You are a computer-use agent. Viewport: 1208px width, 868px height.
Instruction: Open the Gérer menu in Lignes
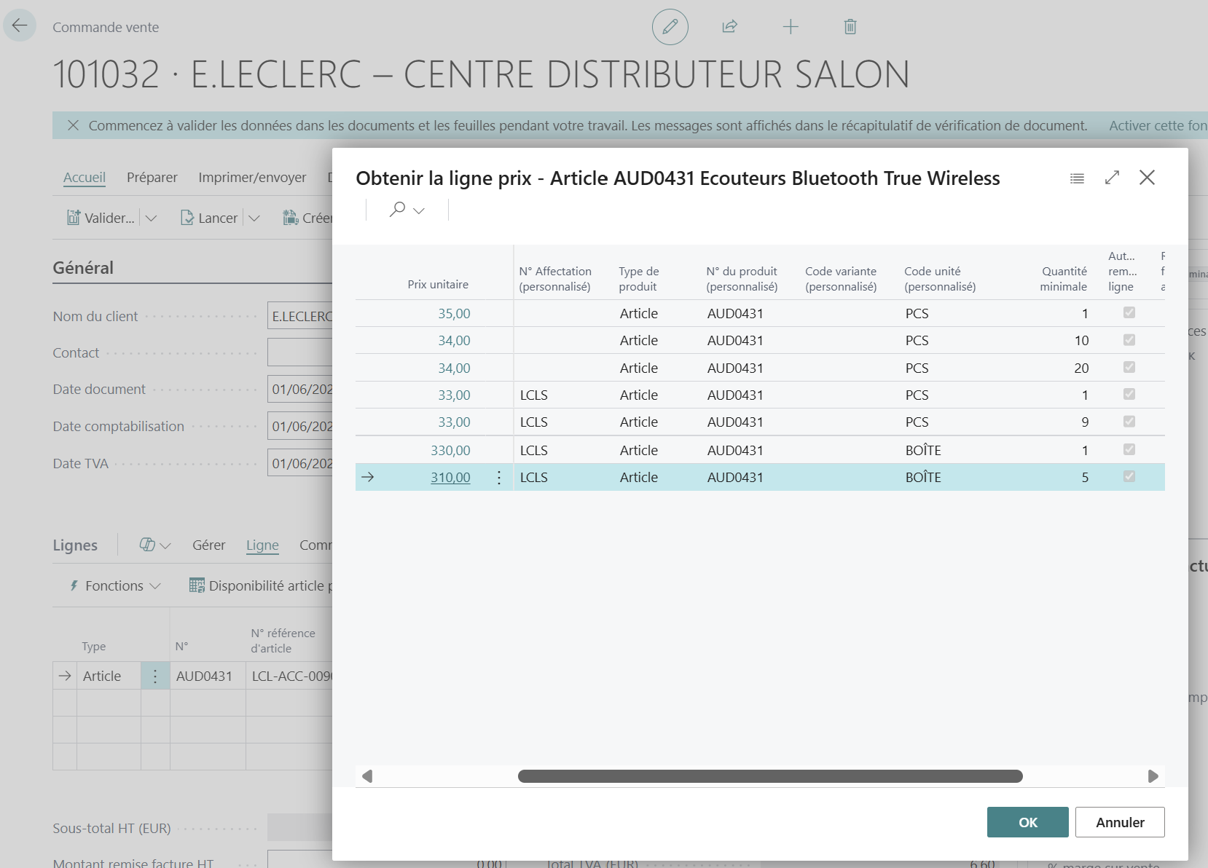208,545
